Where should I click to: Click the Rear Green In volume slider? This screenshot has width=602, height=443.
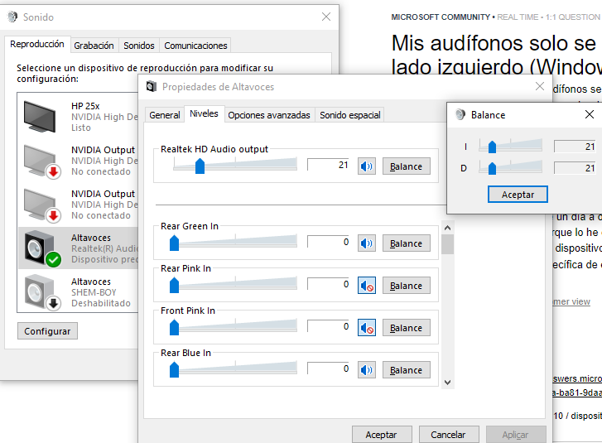tap(235, 243)
